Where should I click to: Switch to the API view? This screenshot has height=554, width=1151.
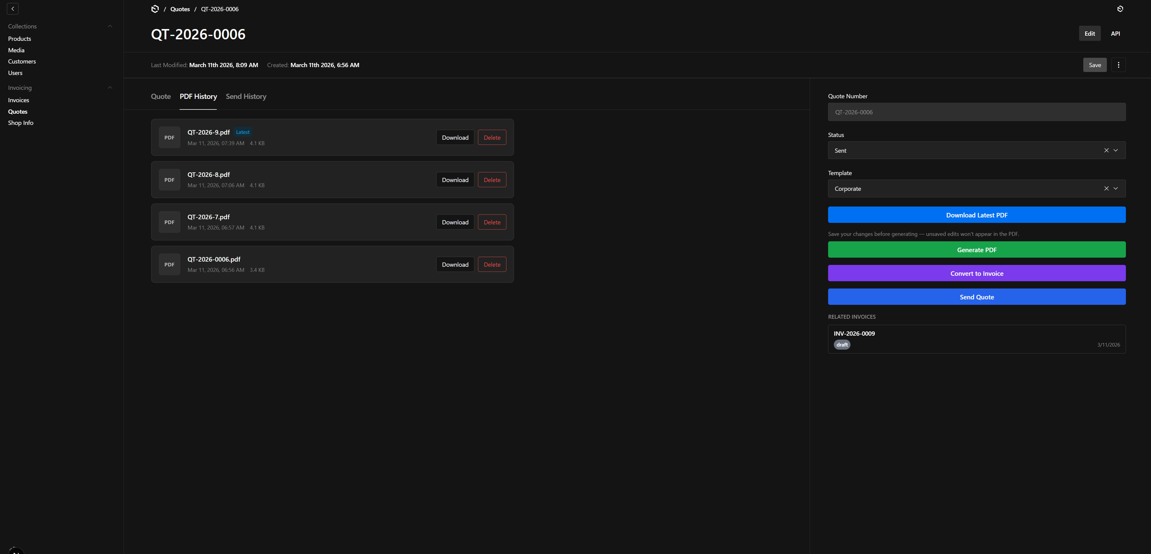click(1115, 34)
